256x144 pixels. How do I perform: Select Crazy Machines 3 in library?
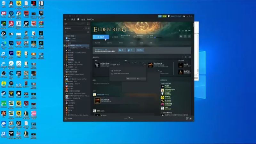pos(76,52)
